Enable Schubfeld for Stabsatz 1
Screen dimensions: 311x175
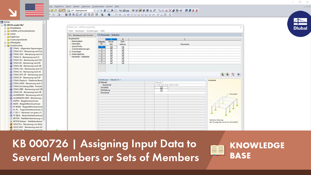pos(111,47)
